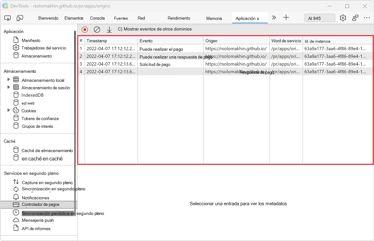The width and height of the screenshot is (374, 241).
Task: Click the device emulation toggle icon
Action: coord(20,18)
